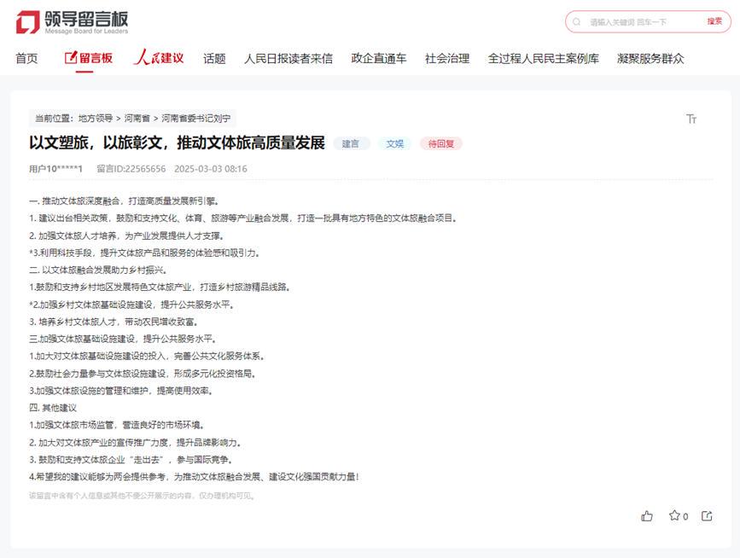Follow the 地方领导 breadcrumb link
Screen dimensions: 740x558
[x=96, y=119]
